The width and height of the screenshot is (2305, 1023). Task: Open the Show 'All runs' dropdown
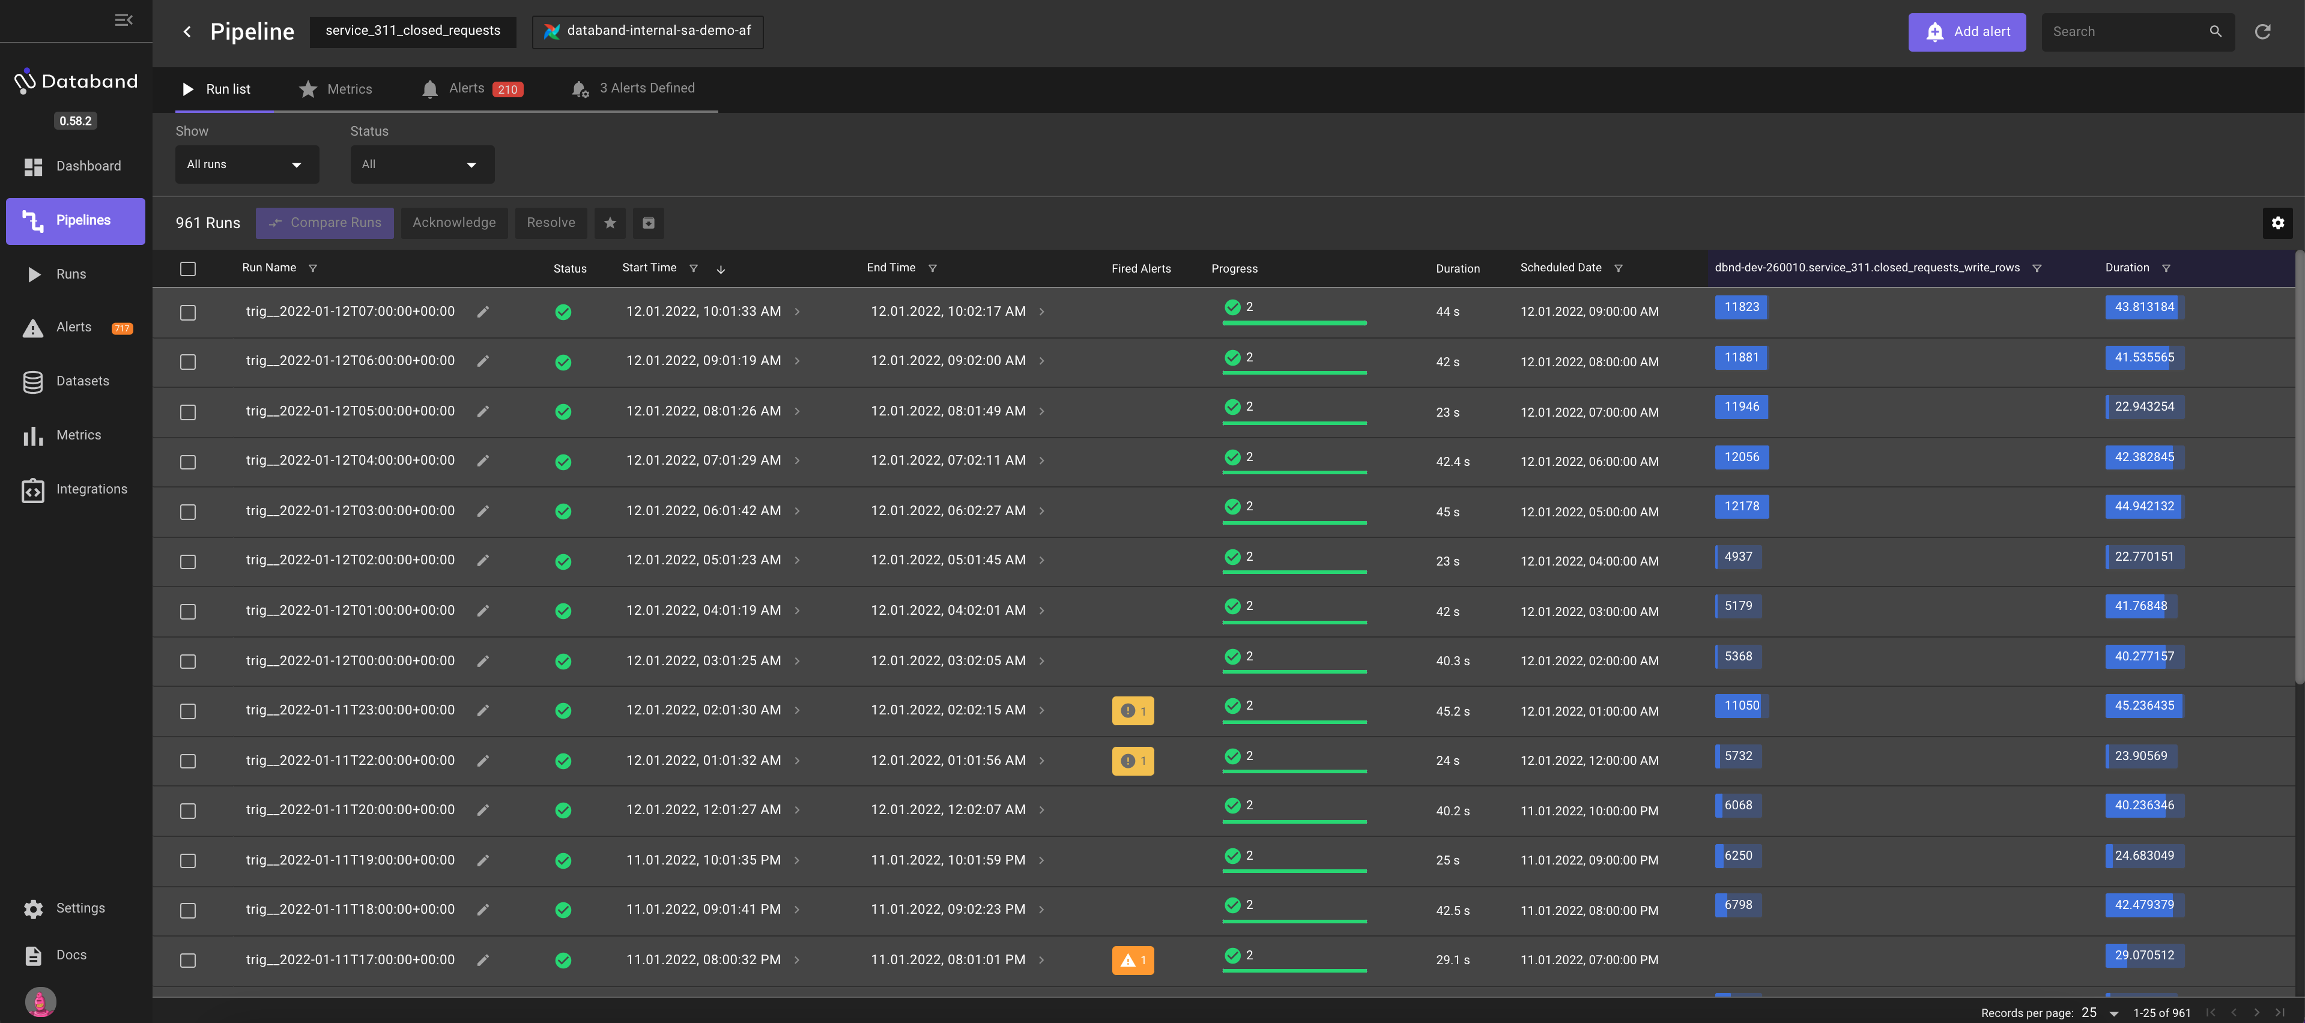(x=246, y=164)
